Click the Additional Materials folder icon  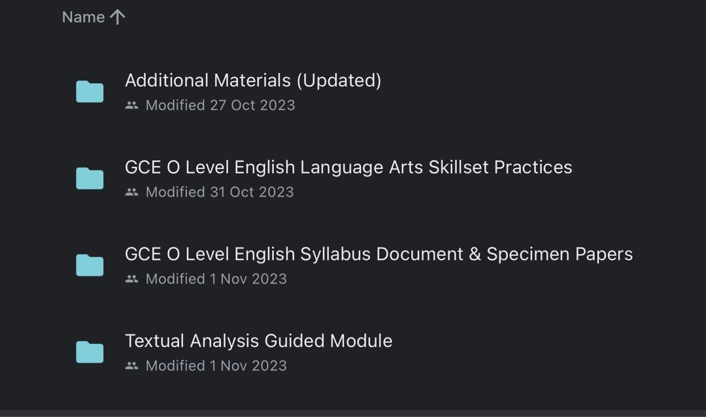tap(90, 92)
